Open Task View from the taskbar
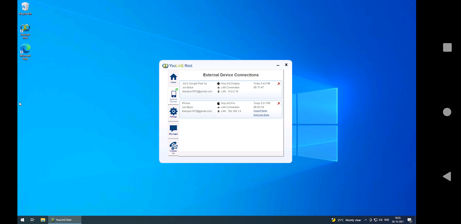This screenshot has height=224, width=461. click(x=33, y=220)
